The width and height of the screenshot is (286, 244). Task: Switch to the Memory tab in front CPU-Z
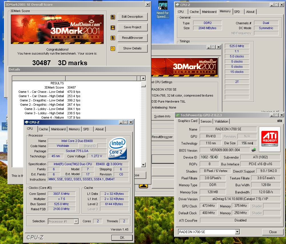click(74, 129)
